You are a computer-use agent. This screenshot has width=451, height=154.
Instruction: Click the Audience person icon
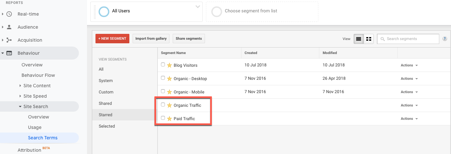(9, 27)
